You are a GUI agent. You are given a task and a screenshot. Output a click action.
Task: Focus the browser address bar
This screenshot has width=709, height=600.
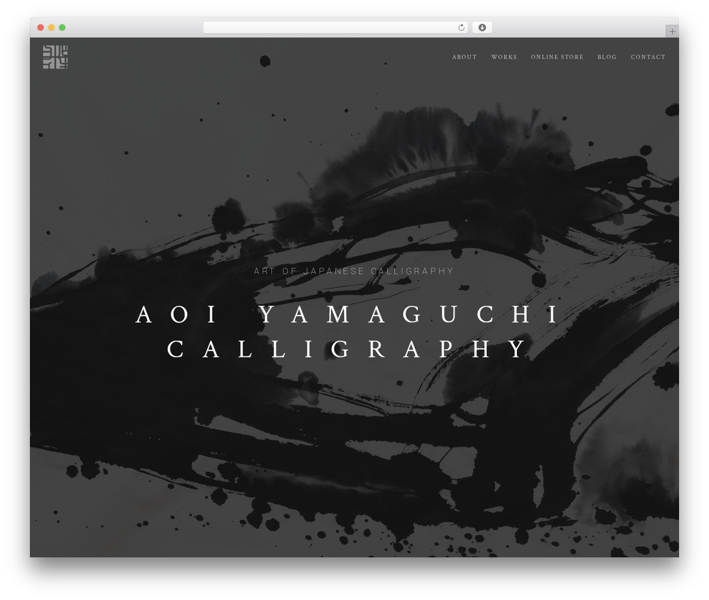[x=336, y=28]
